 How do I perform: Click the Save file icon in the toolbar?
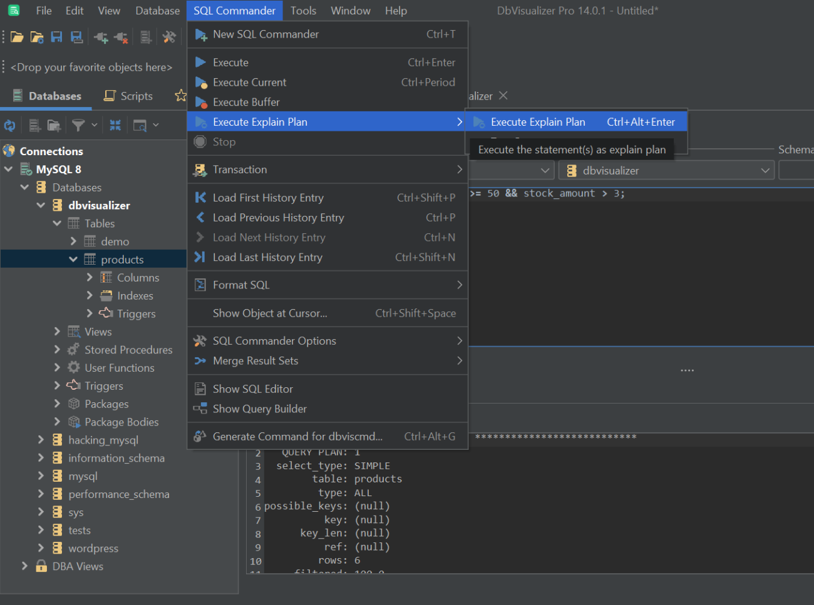(x=57, y=37)
